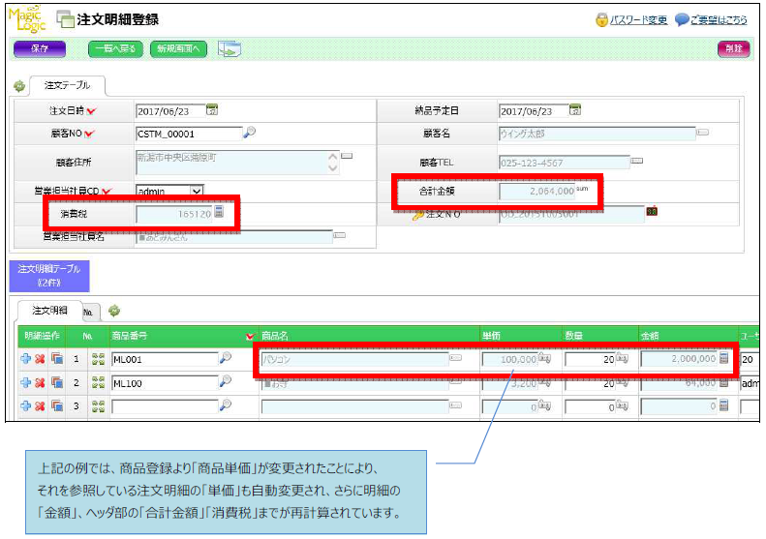Click the screen transition icon in toolbar
766x539 pixels.
229,48
